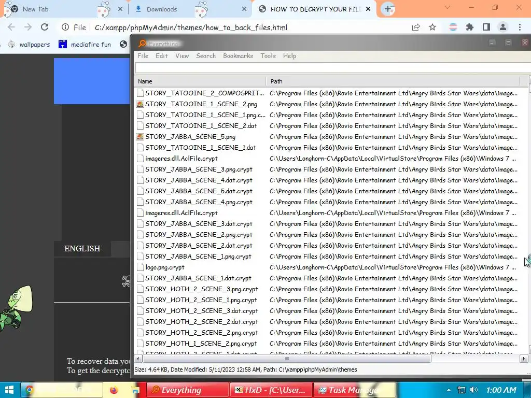Image resolution: width=531 pixels, height=398 pixels.
Task: Open Chrome from the taskbar
Action: (x=62, y=390)
